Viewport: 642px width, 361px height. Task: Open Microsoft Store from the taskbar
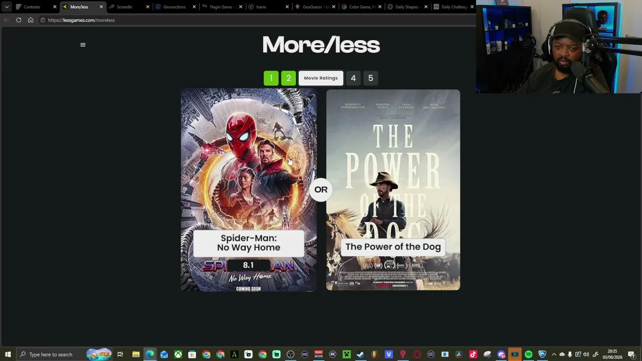(x=192, y=354)
